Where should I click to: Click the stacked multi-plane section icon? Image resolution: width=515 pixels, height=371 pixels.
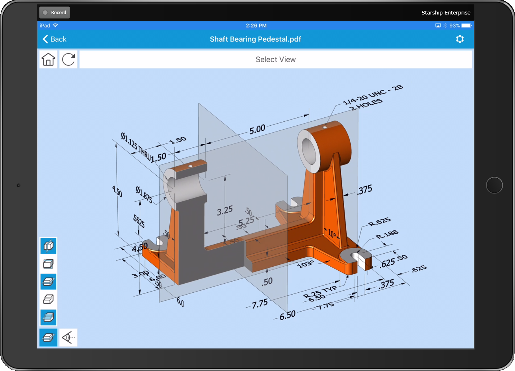pyautogui.click(x=48, y=317)
